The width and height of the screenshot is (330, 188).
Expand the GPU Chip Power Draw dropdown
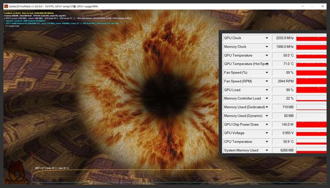click(x=267, y=125)
